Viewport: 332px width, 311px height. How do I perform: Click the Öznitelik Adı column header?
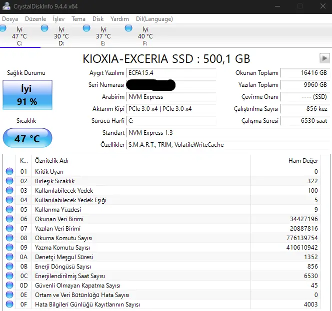click(141, 161)
